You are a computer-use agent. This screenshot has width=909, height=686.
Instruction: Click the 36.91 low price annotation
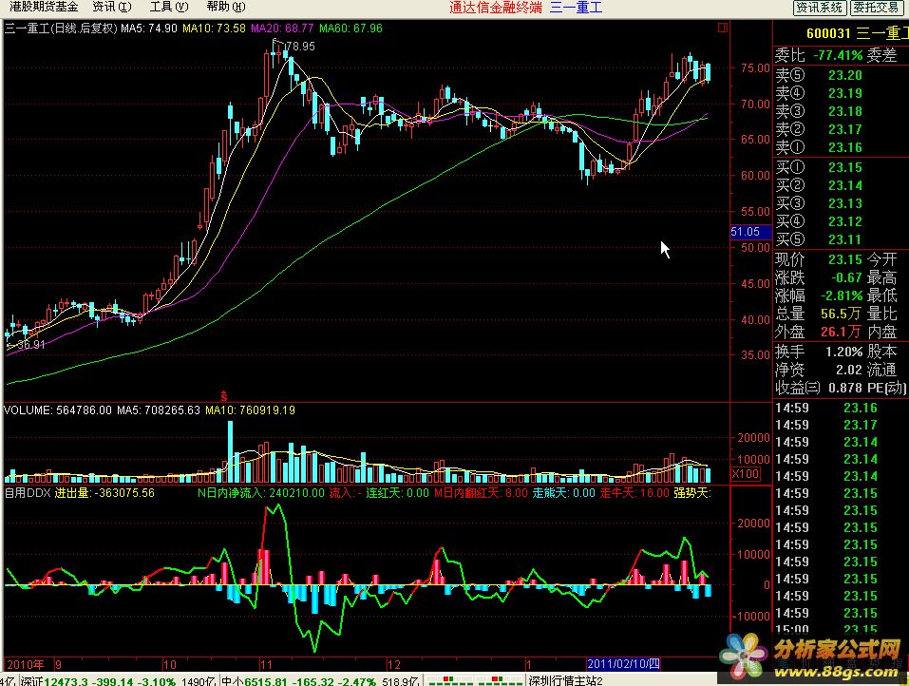30,345
